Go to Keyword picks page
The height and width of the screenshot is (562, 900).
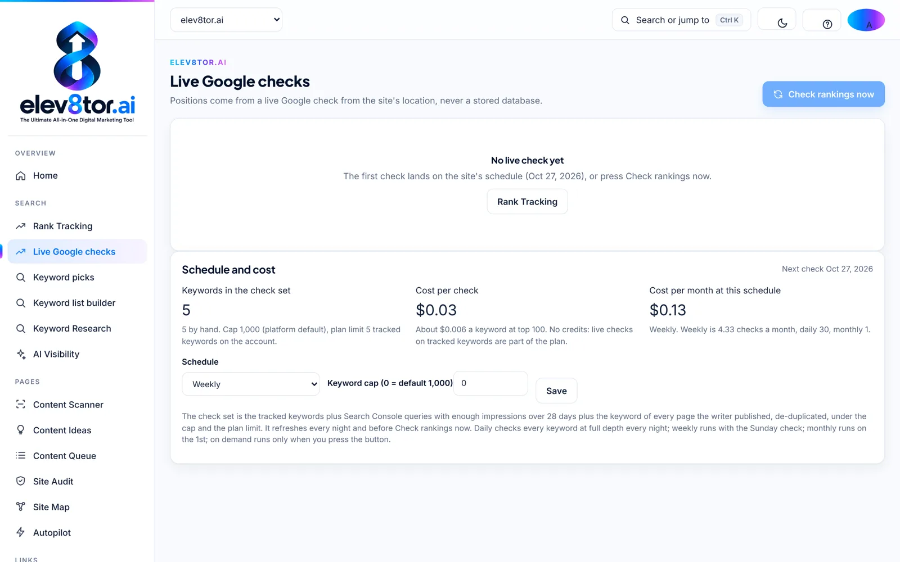[78, 278]
